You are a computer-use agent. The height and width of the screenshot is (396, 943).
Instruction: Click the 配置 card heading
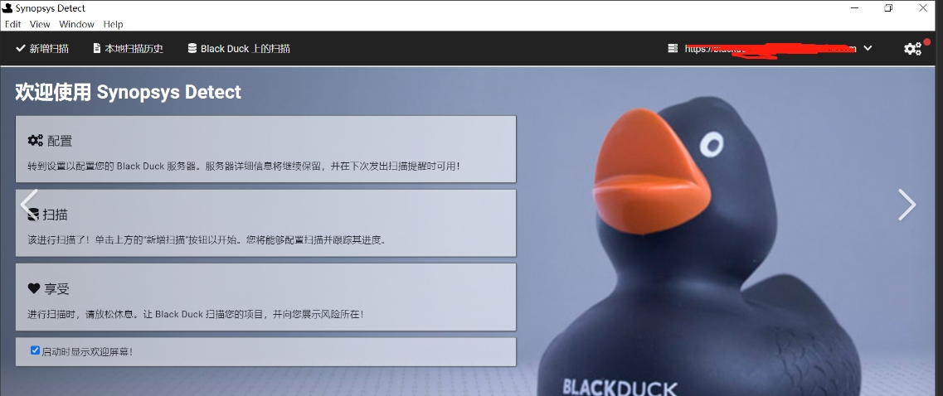coord(60,141)
